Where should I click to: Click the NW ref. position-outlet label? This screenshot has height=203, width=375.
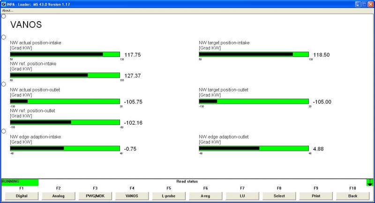[32, 110]
